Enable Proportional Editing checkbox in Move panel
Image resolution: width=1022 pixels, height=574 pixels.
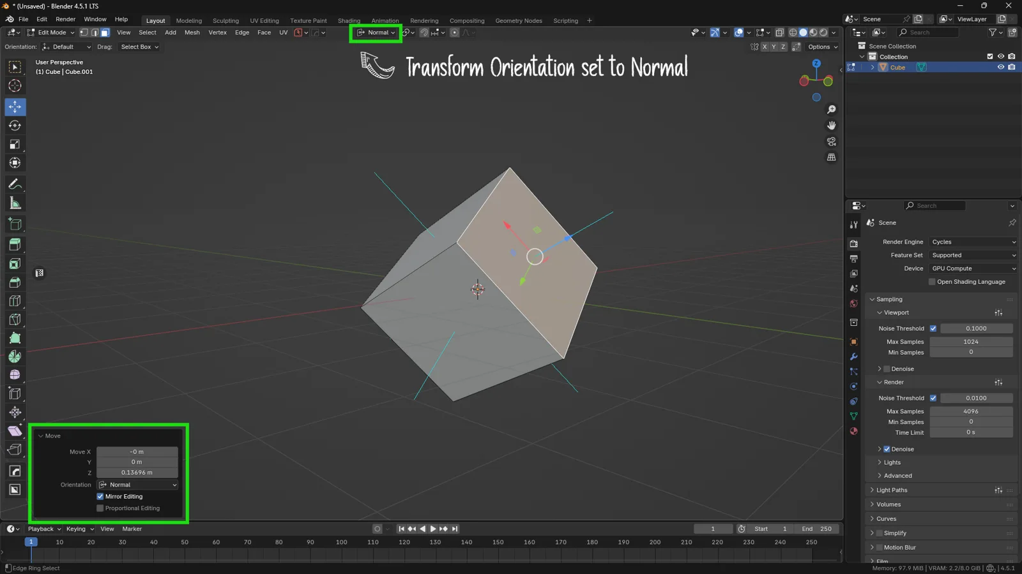100,508
